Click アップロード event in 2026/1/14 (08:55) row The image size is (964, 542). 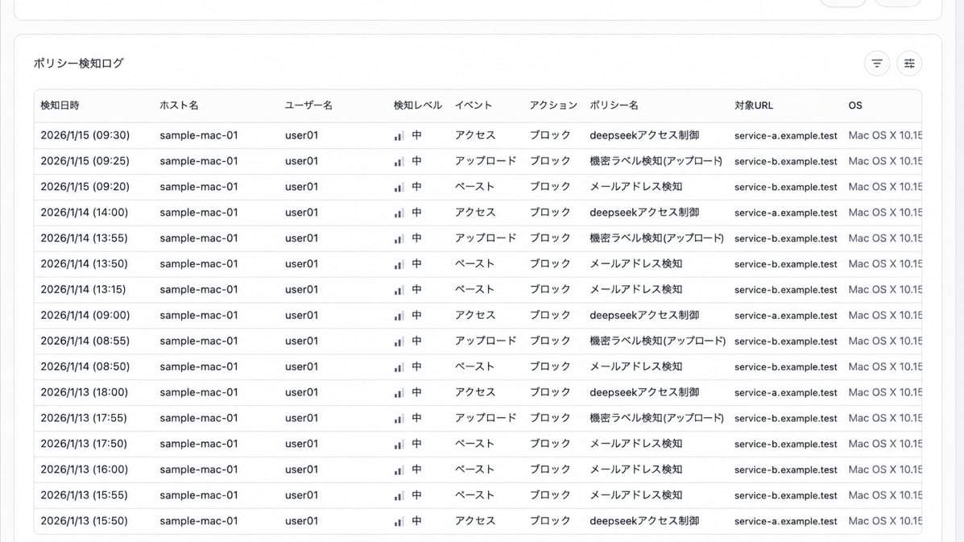485,341
